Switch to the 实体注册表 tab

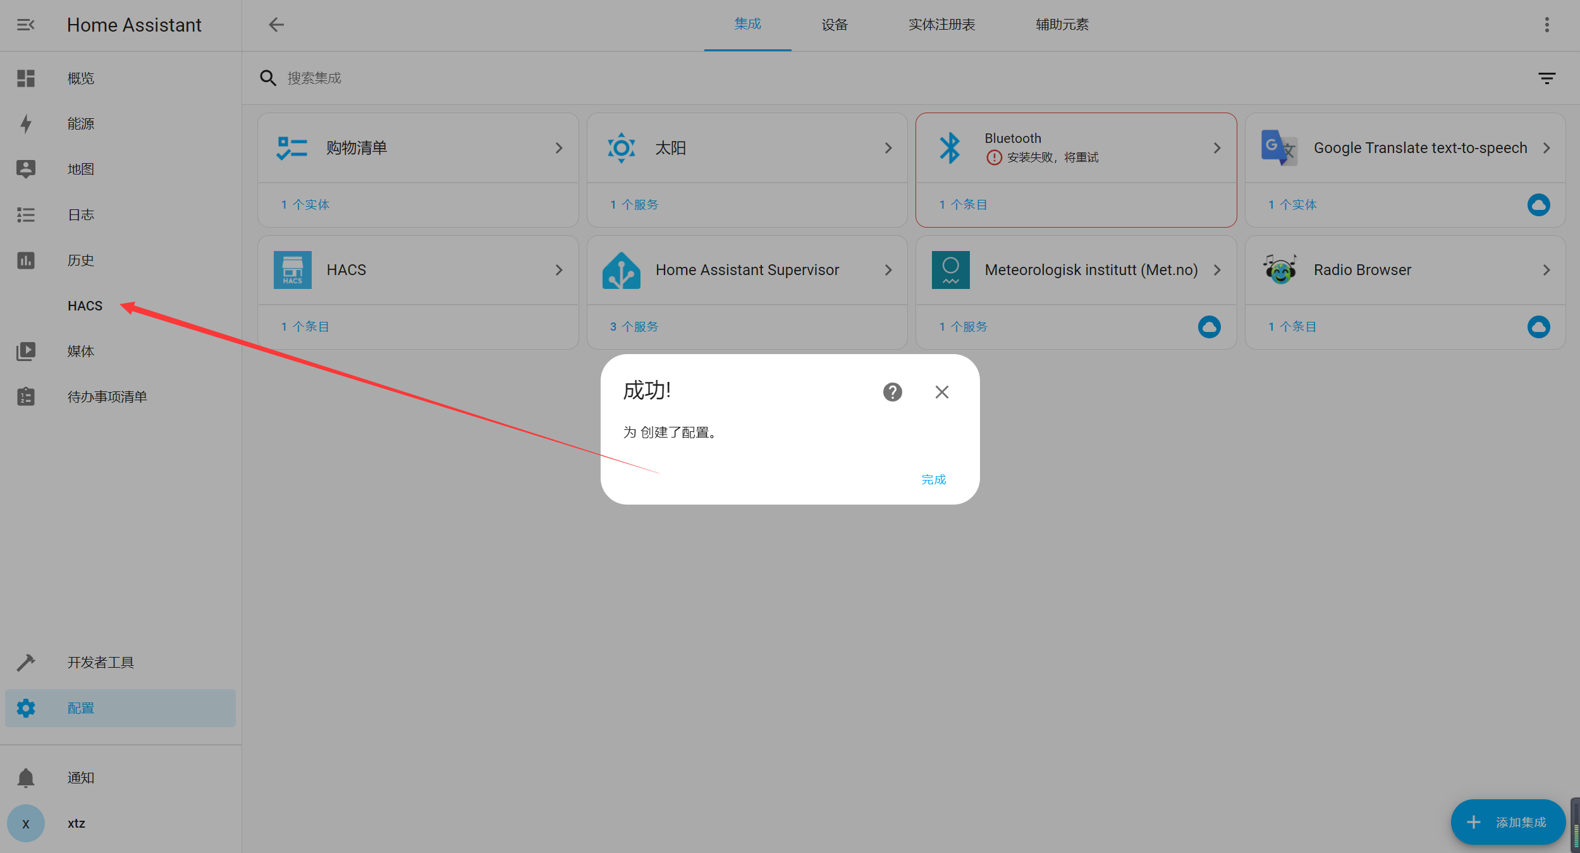pos(941,25)
